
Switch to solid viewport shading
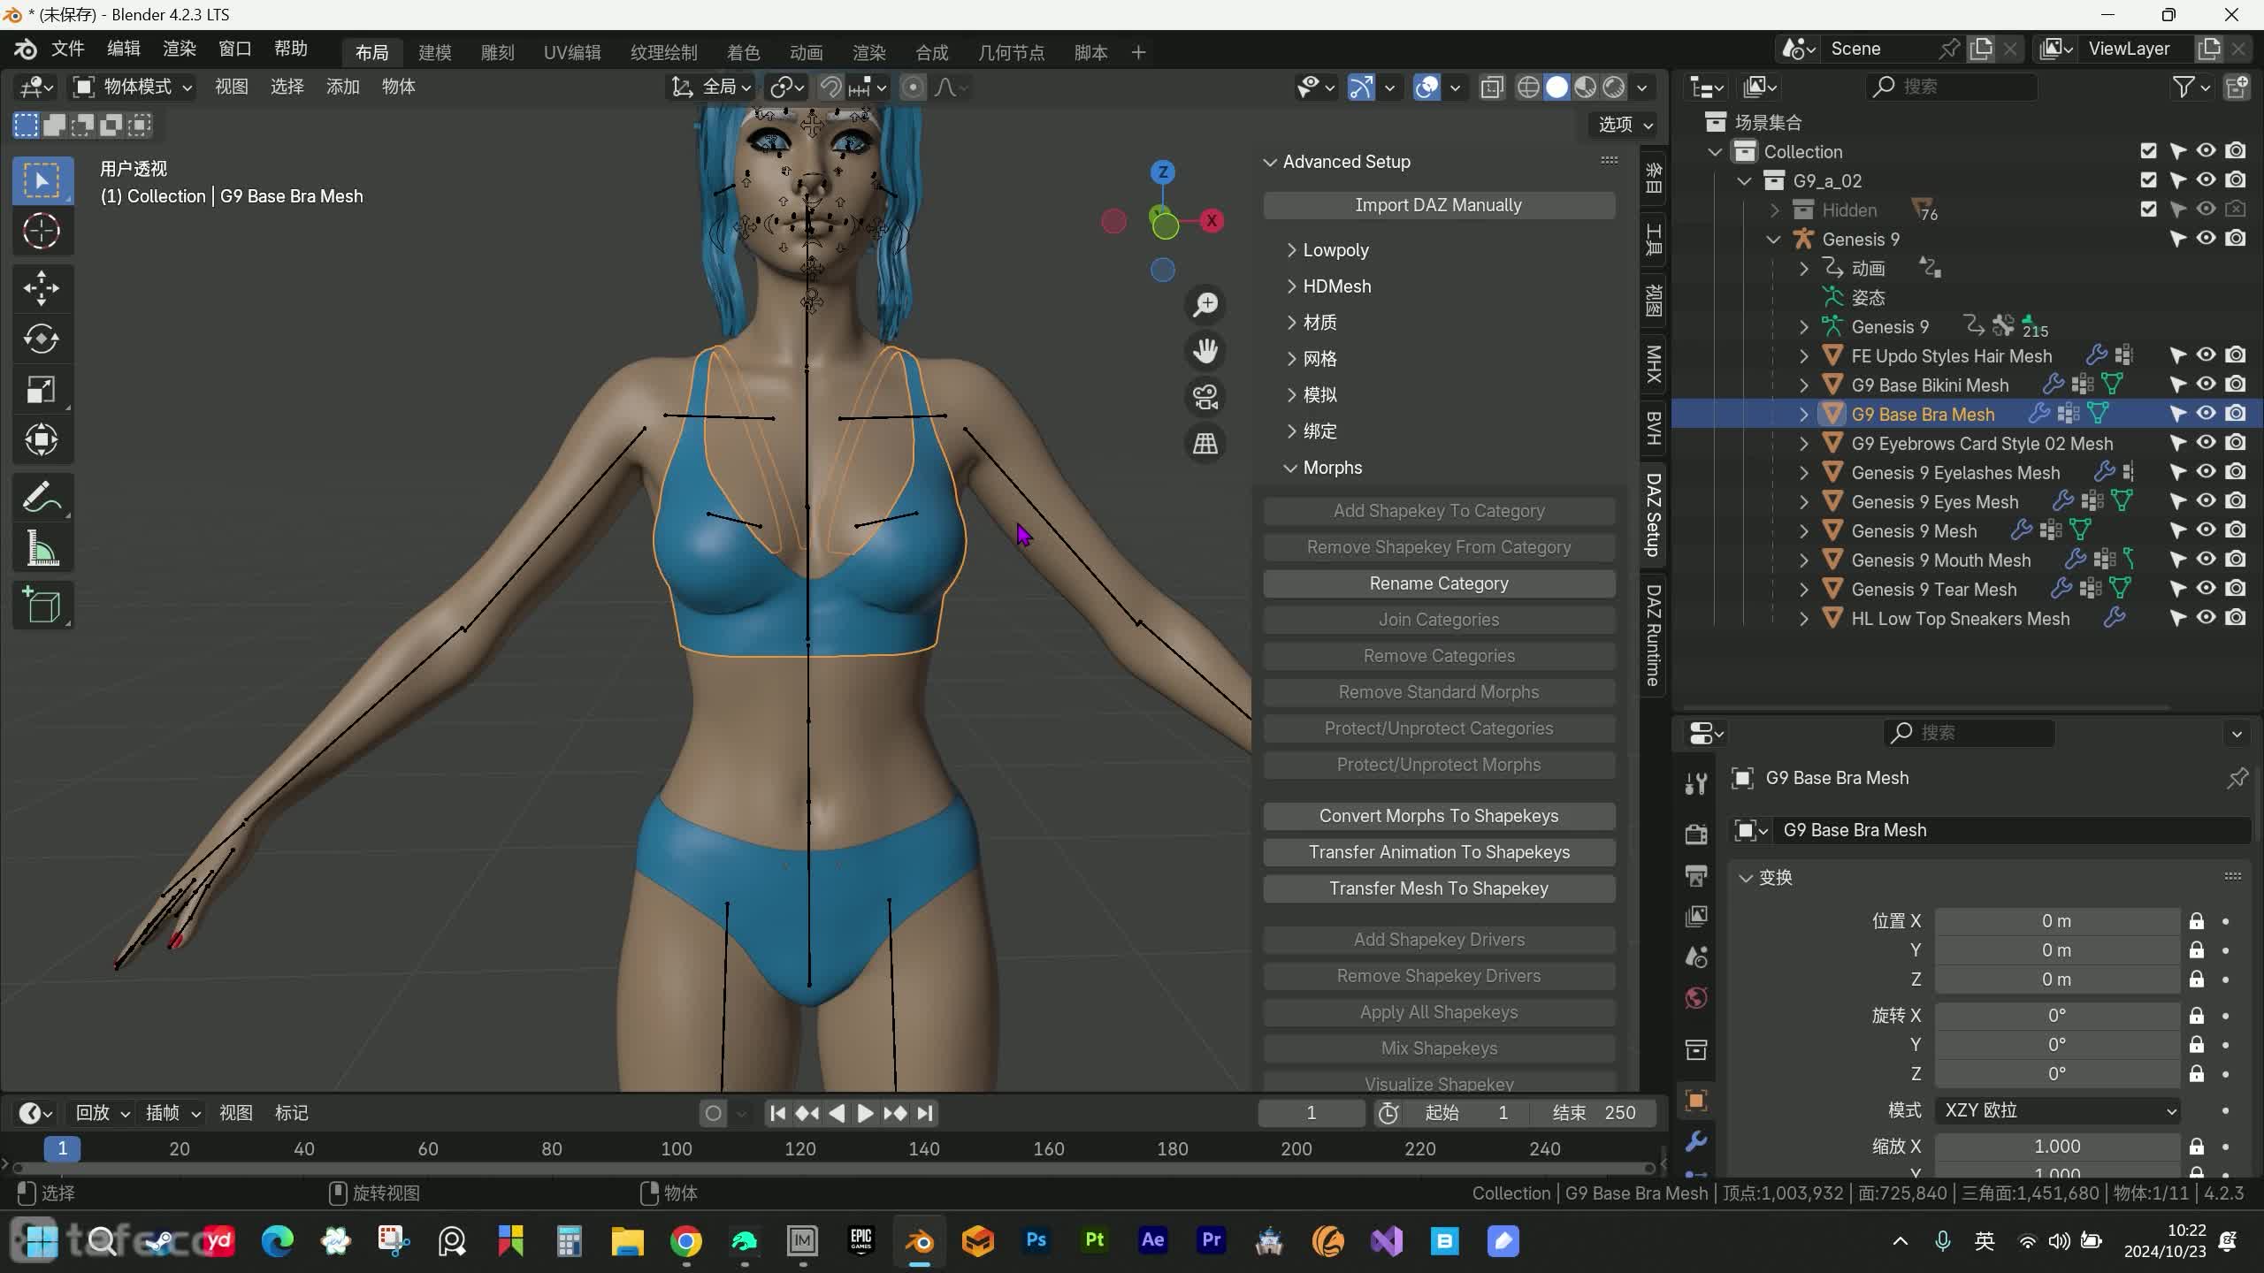click(x=1556, y=87)
